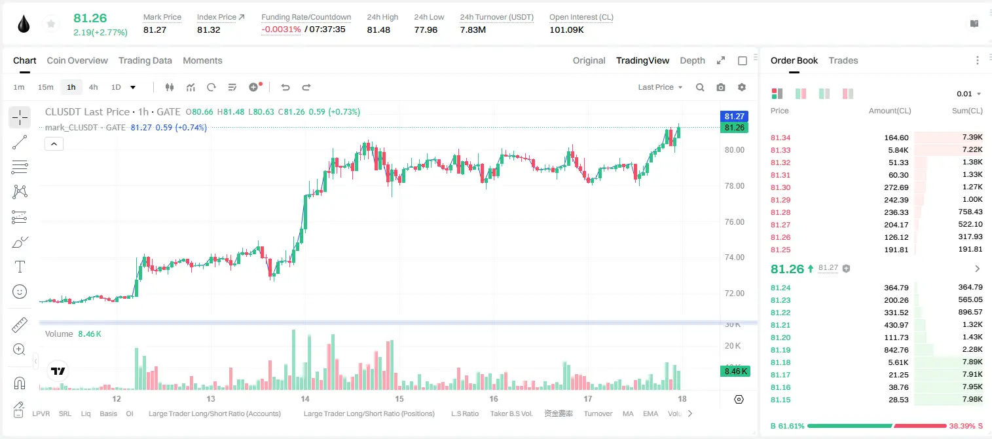Select the ruler measure tool
Screen dimensions: 992x439
20,324
